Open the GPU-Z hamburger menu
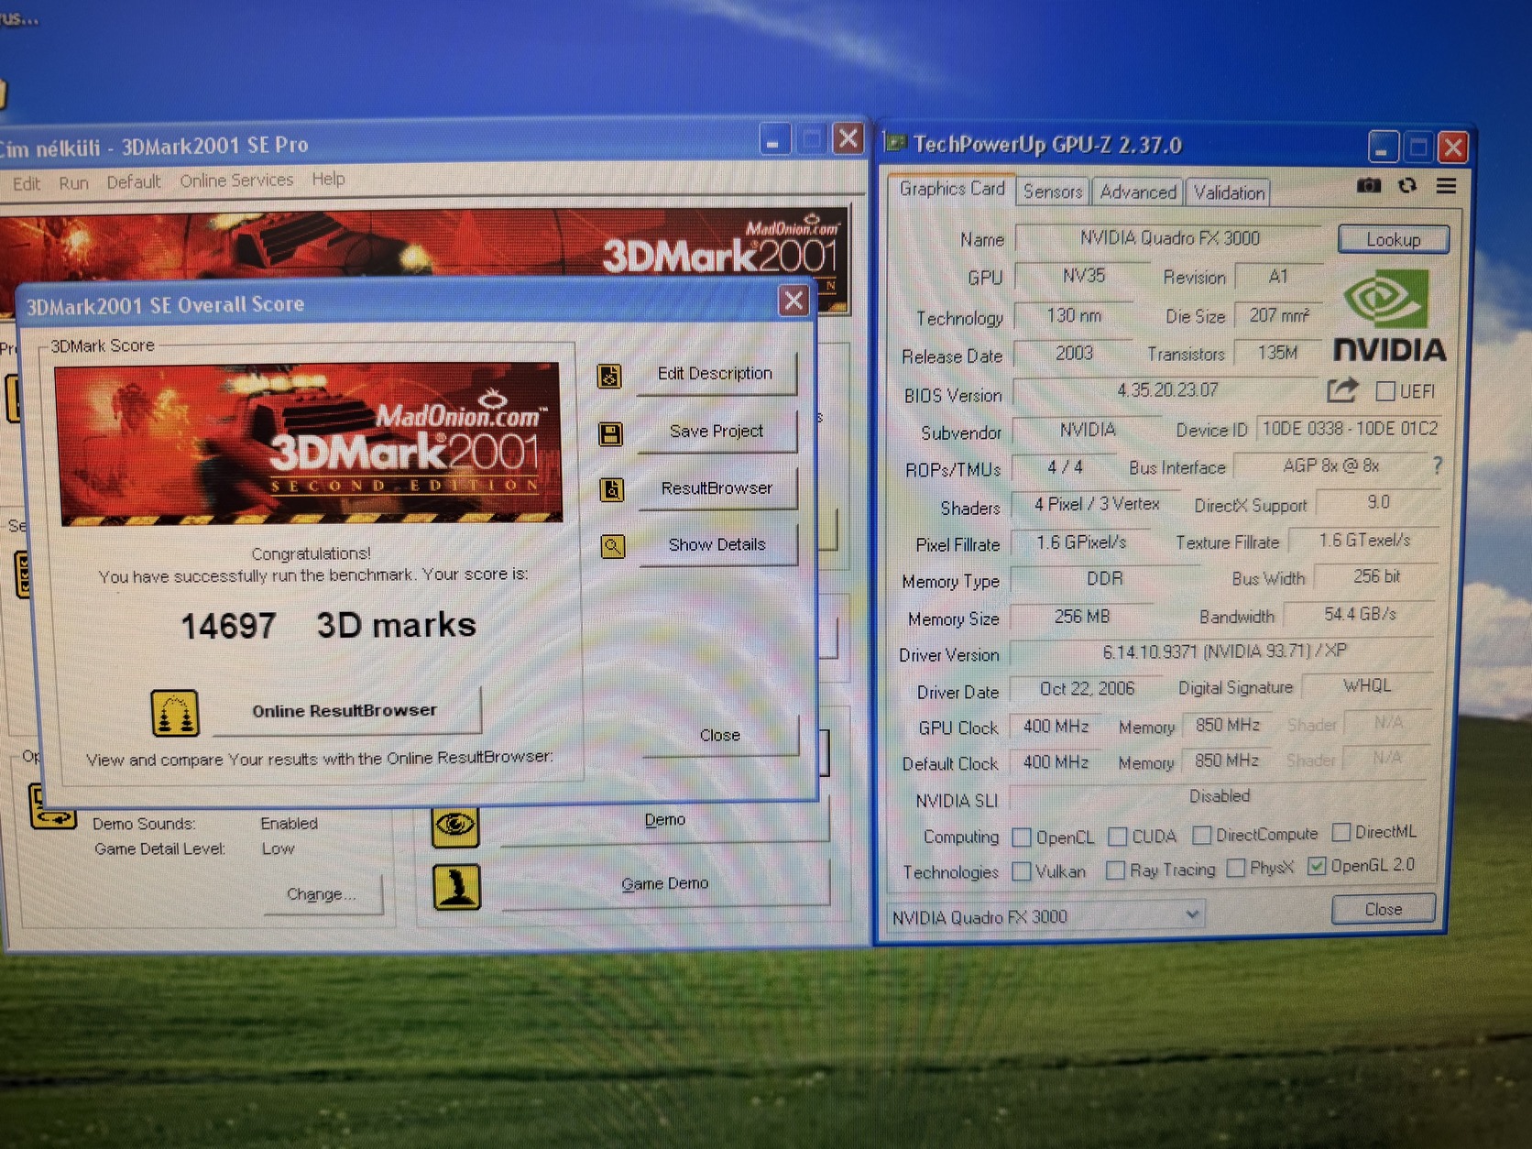Image resolution: width=1532 pixels, height=1149 pixels. tap(1446, 186)
